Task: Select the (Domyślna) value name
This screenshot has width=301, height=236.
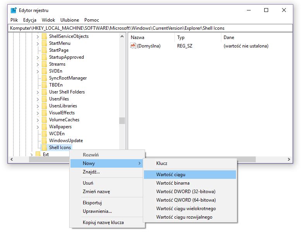Action: (x=149, y=46)
